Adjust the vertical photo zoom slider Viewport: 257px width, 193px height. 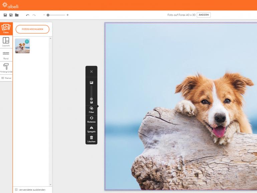[91, 99]
